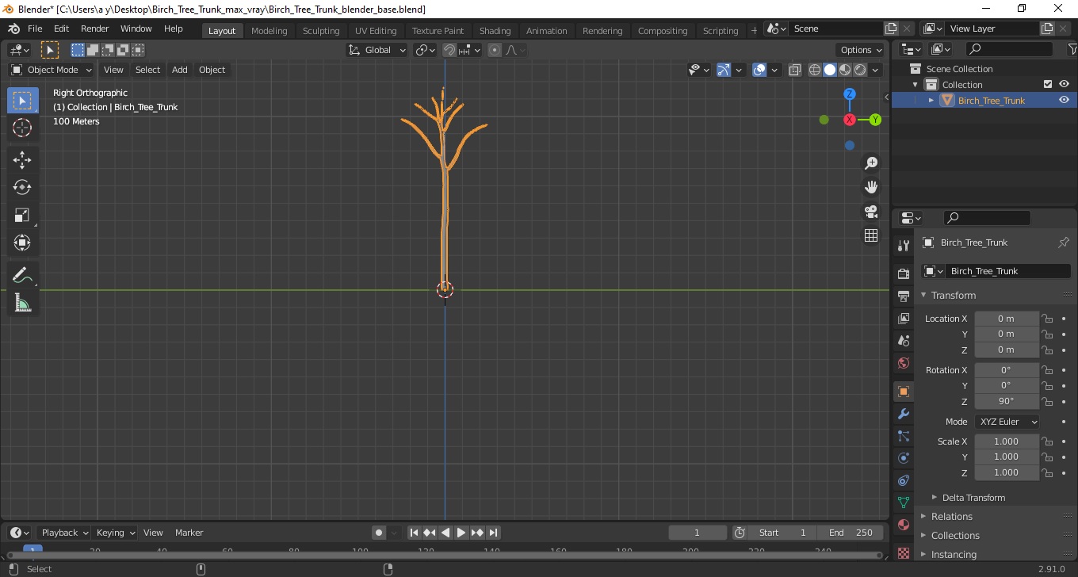Image resolution: width=1078 pixels, height=577 pixels.
Task: Activate the Move tool
Action: tap(22, 160)
